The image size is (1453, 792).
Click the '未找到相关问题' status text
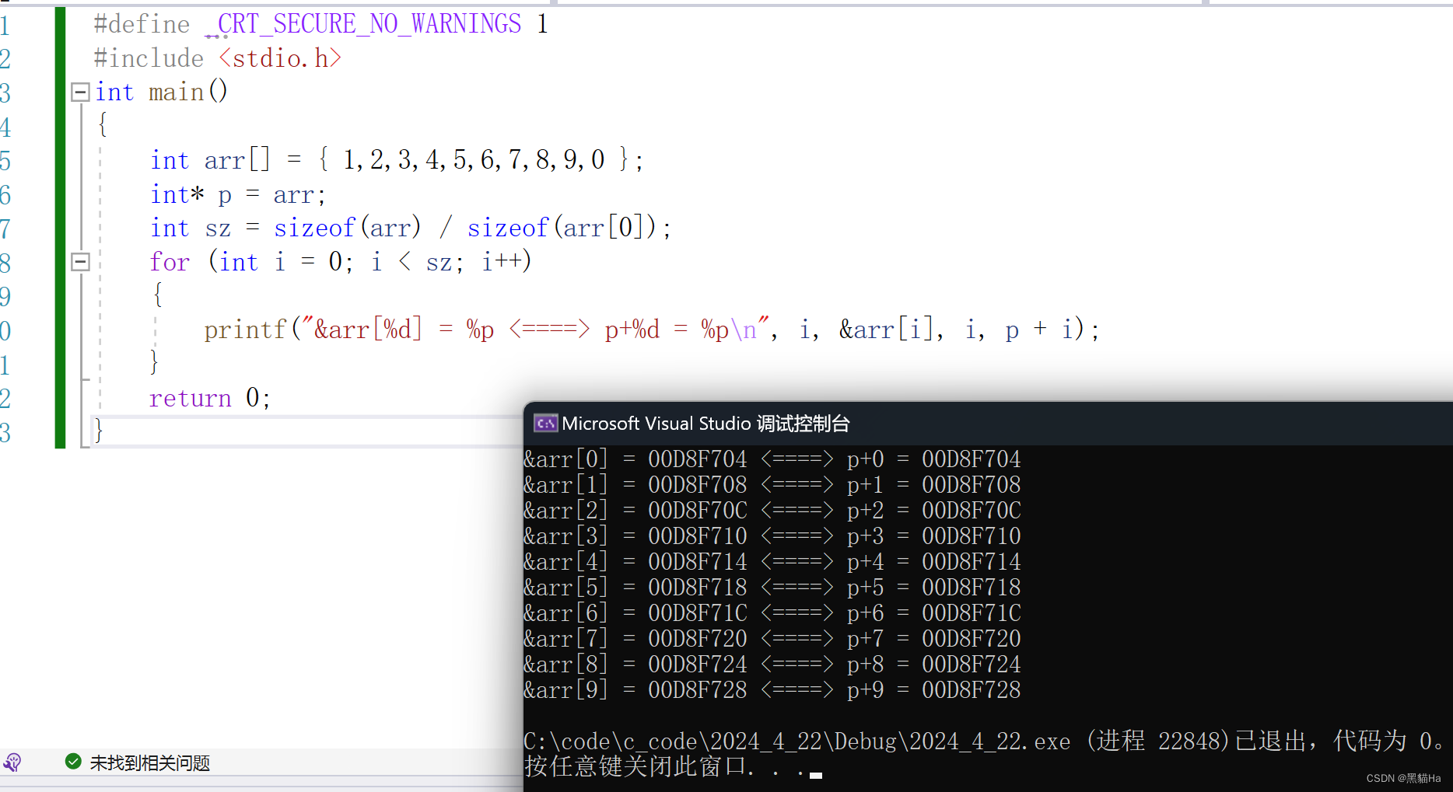point(150,763)
